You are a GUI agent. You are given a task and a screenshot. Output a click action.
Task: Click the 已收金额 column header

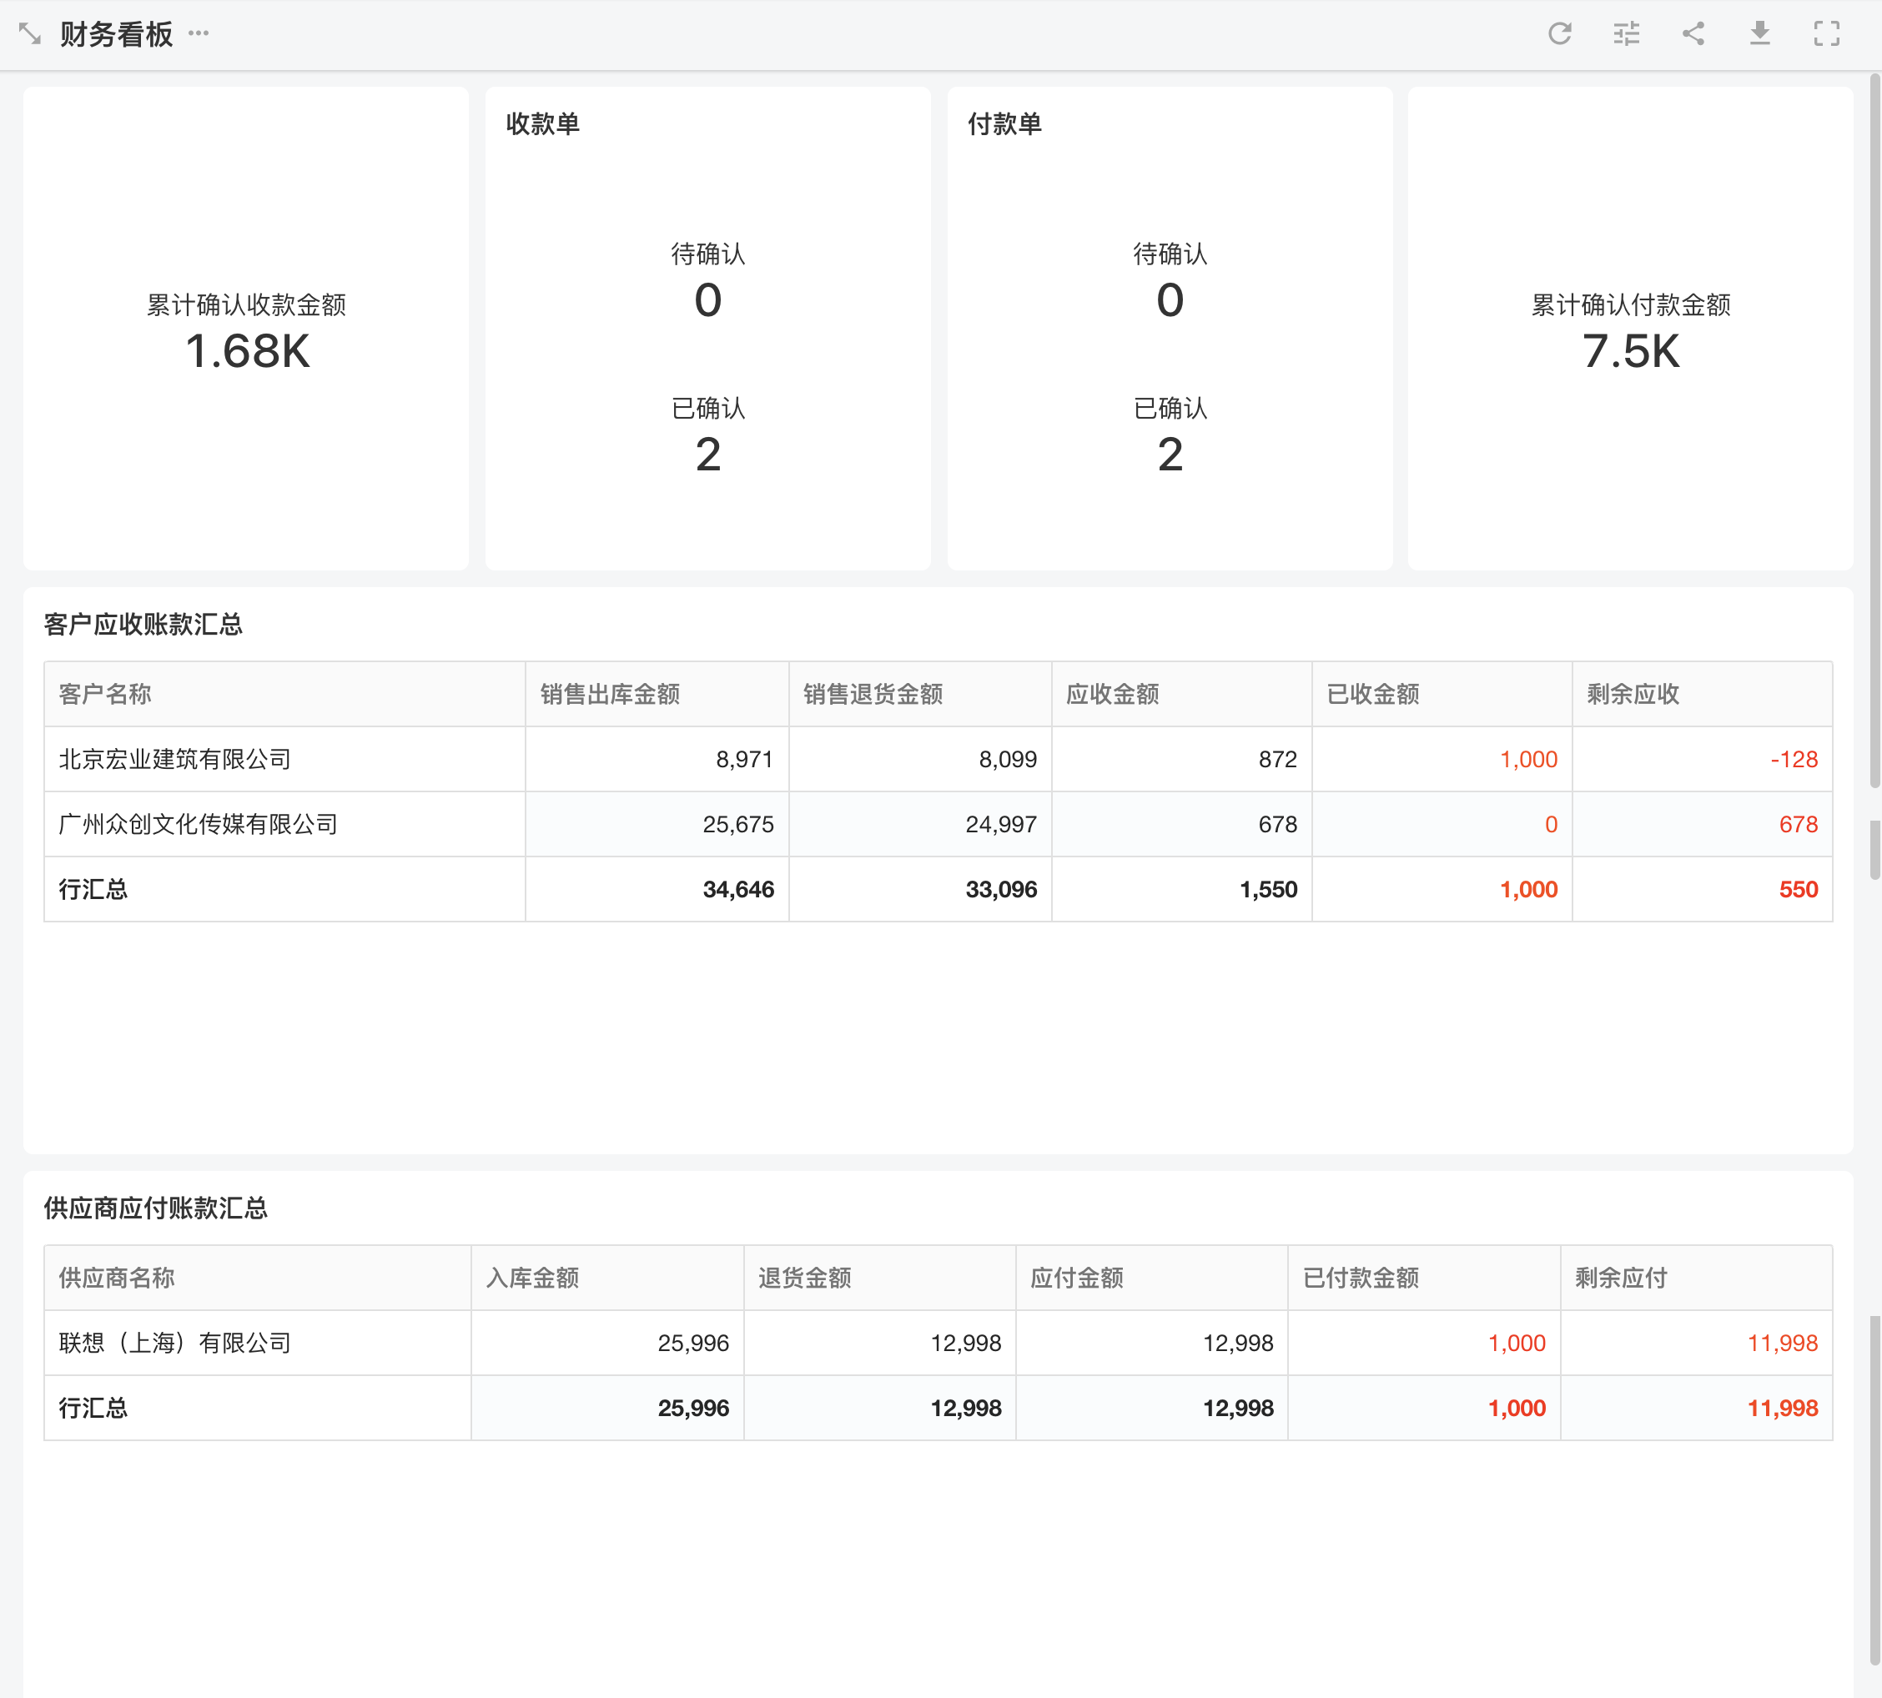1442,694
